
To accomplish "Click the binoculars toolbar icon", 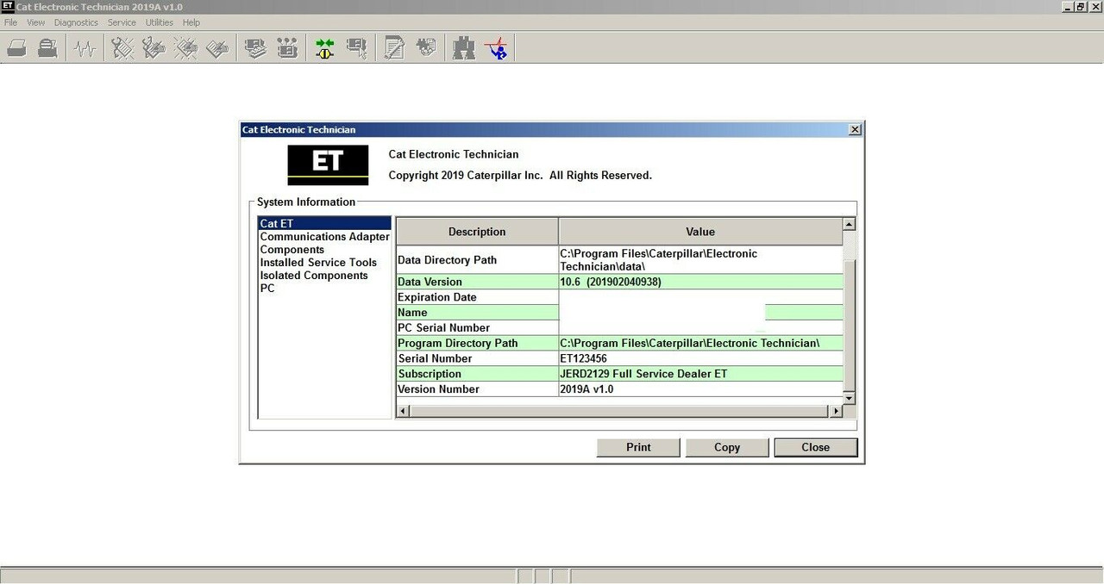I will [x=464, y=48].
